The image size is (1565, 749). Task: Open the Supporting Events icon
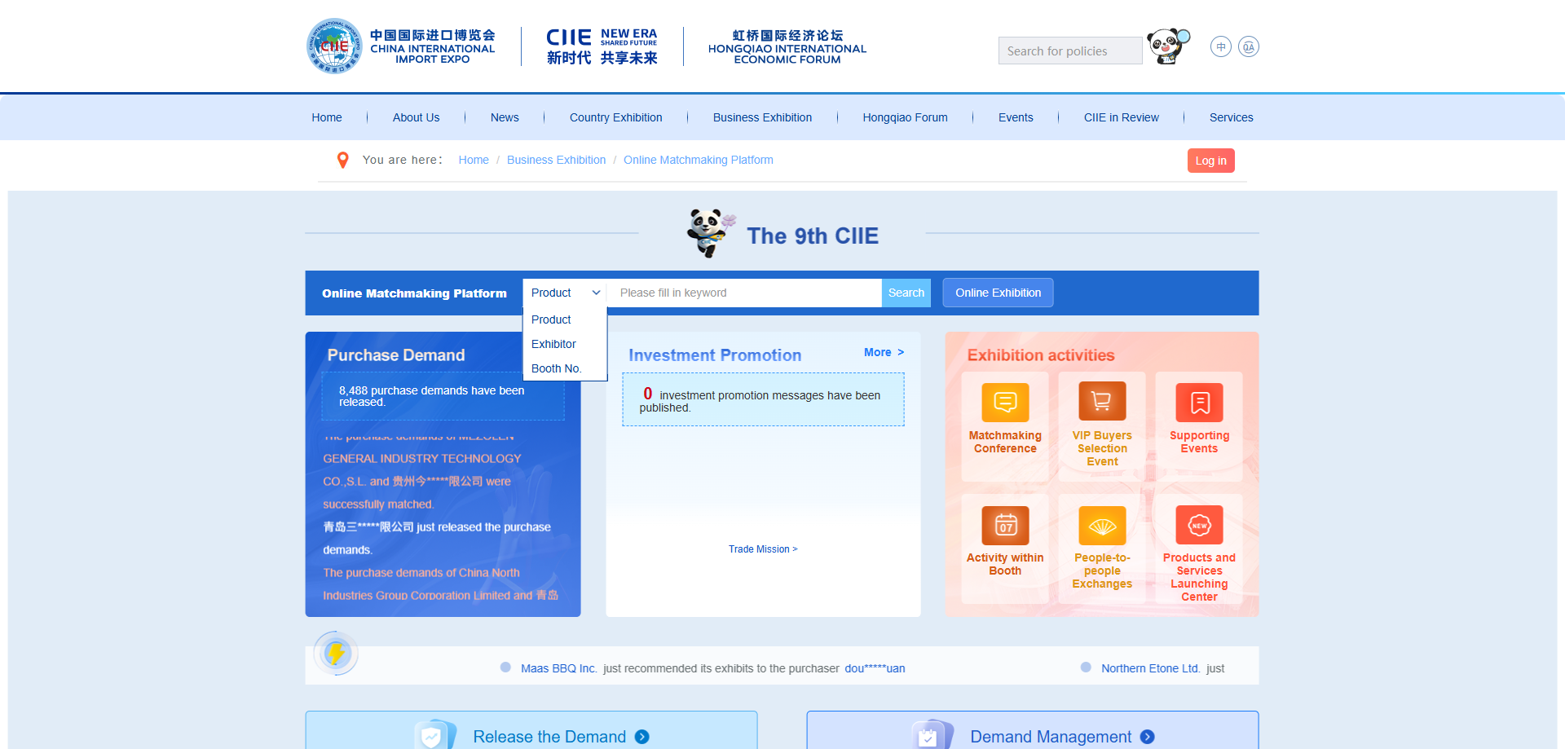(1199, 402)
